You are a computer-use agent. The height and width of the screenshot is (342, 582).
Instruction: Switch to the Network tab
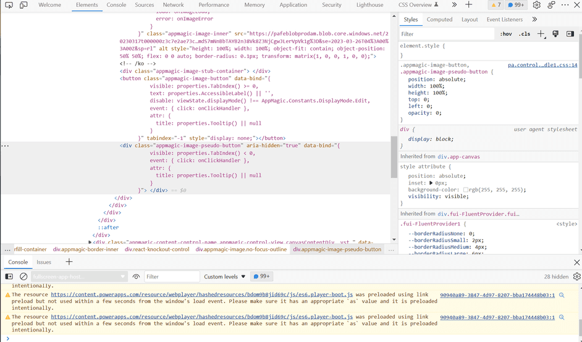click(x=173, y=5)
